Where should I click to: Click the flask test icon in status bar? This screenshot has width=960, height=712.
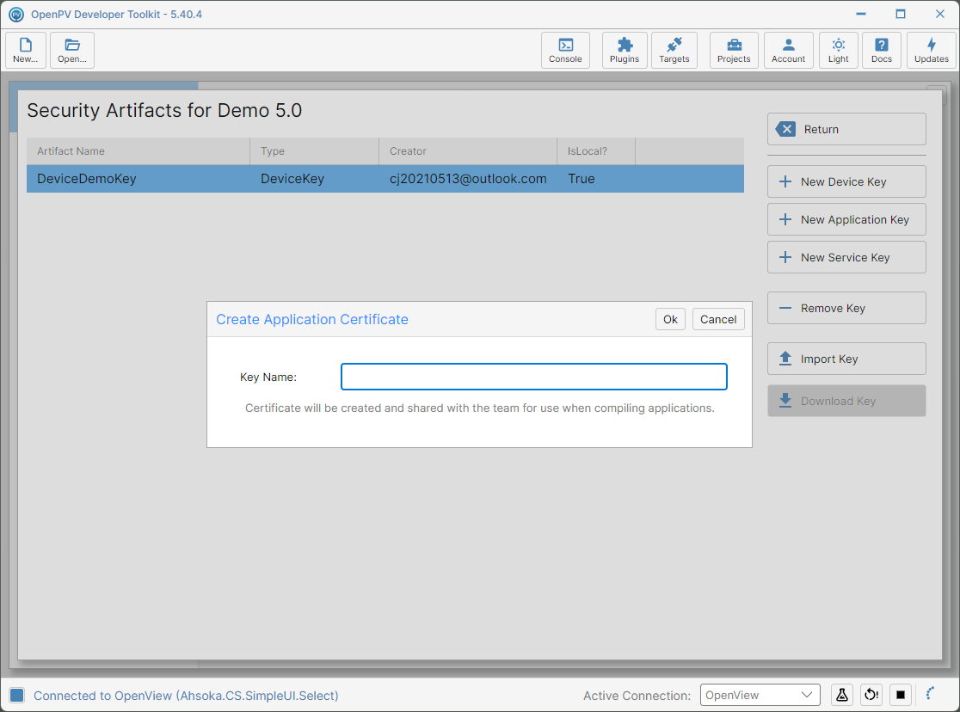coord(842,694)
